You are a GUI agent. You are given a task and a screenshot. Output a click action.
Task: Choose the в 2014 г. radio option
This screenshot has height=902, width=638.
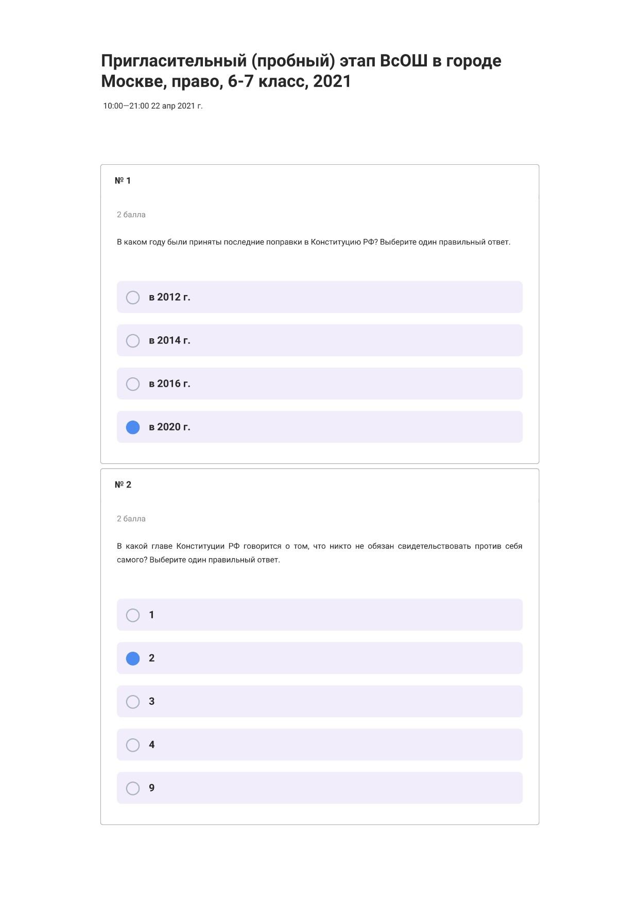(133, 341)
